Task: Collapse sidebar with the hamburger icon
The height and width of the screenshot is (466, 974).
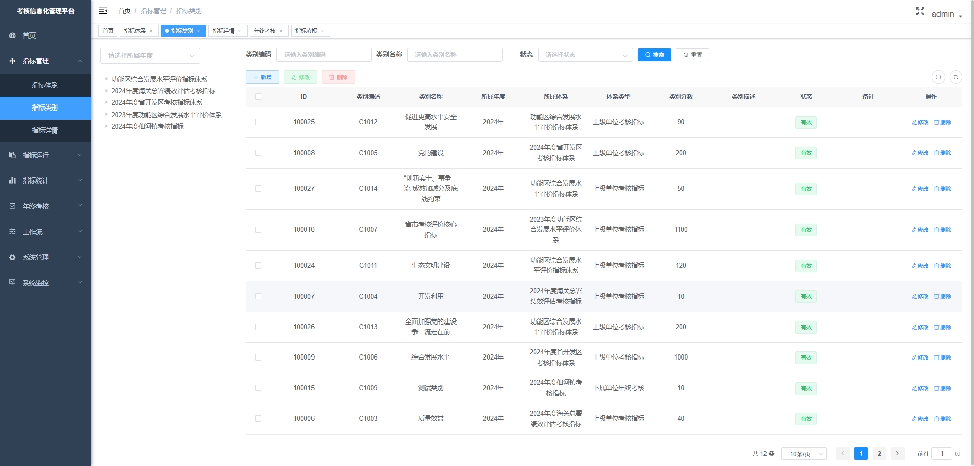Action: point(103,11)
